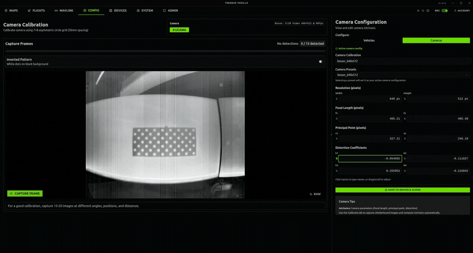Screen dimensions: 473x253
Task: Click the adjust arrows icon beside fx
Action: [x=337, y=119]
